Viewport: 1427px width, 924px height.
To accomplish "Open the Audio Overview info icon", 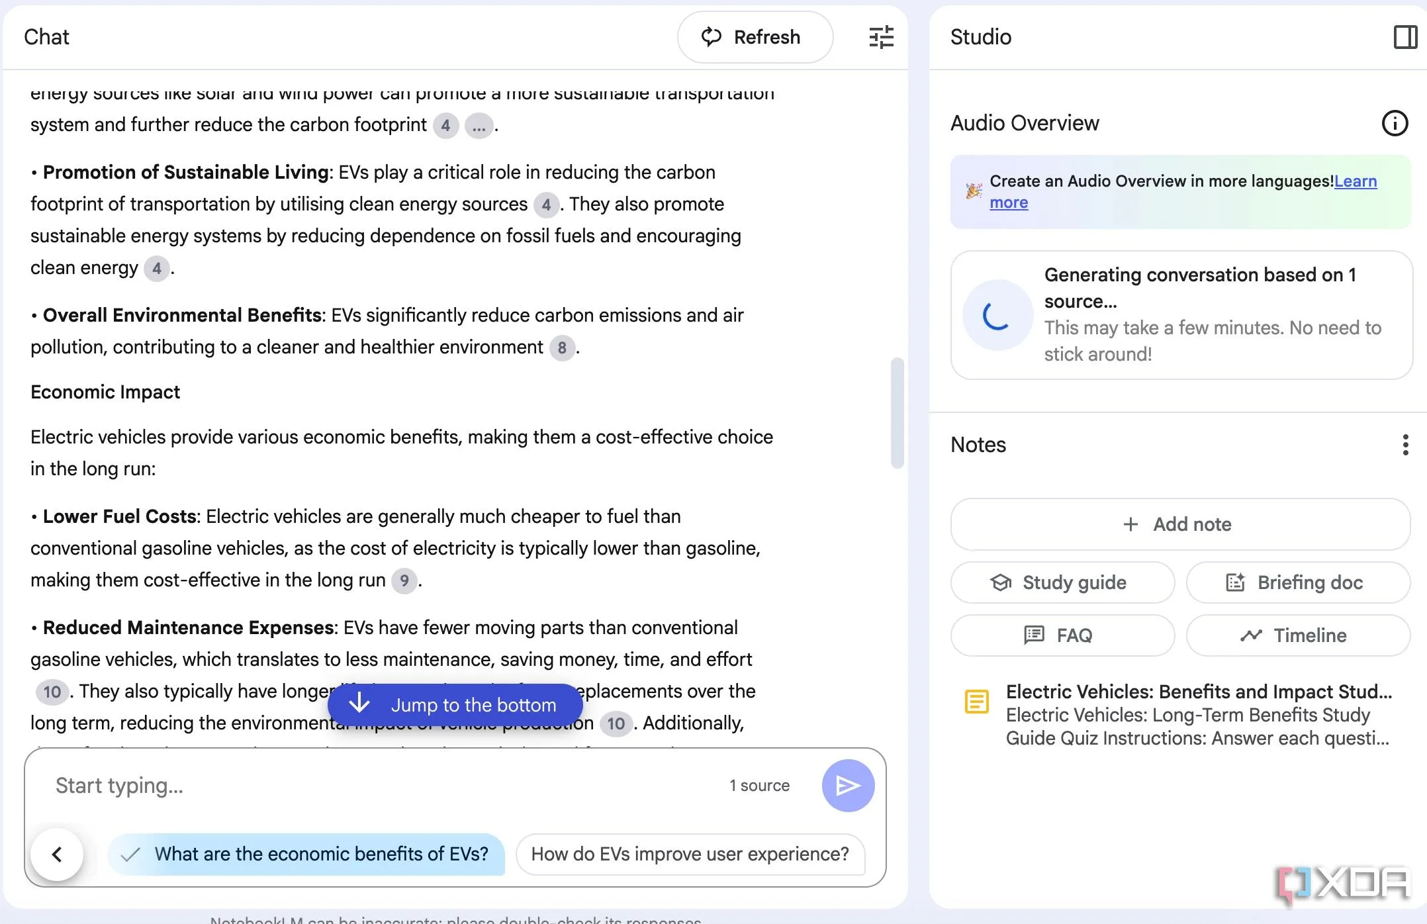I will coord(1395,123).
